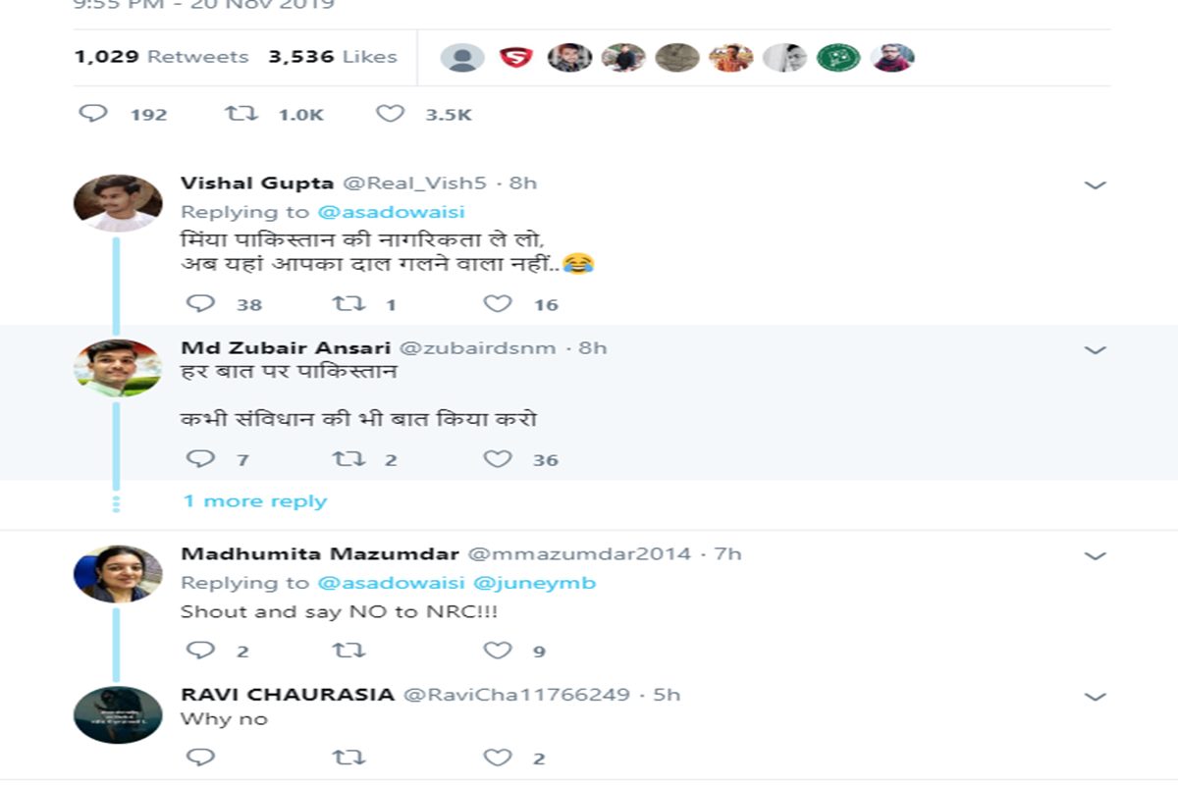
Task: Open the @juneymb profile link
Action: coord(534,583)
